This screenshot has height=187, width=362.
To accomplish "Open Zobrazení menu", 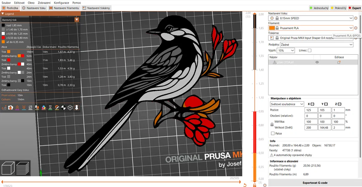I will pyautogui.click(x=44, y=3).
